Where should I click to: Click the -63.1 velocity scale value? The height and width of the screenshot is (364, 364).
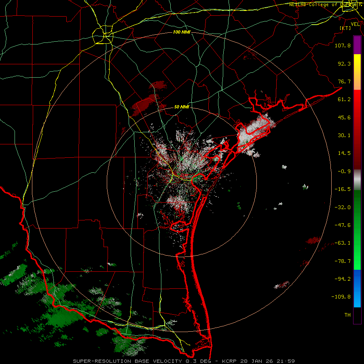343,243
